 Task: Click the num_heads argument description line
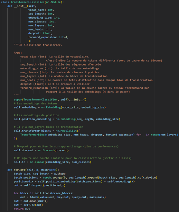pos(86,80)
